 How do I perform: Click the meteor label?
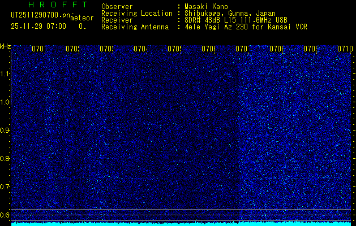(x=82, y=18)
